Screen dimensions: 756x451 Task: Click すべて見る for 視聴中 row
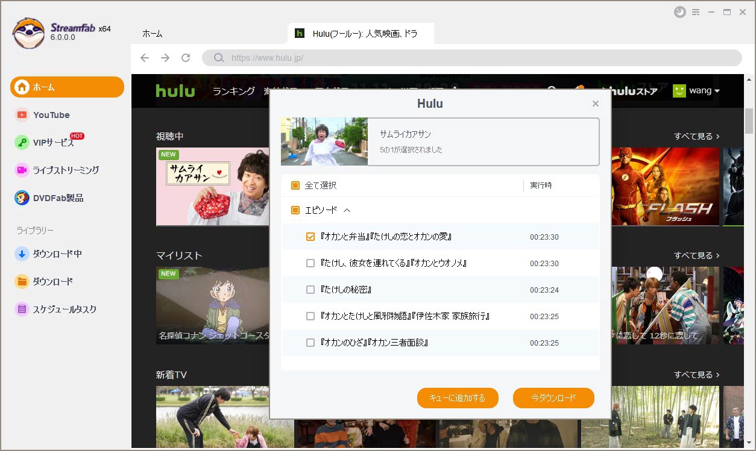pyautogui.click(x=697, y=136)
